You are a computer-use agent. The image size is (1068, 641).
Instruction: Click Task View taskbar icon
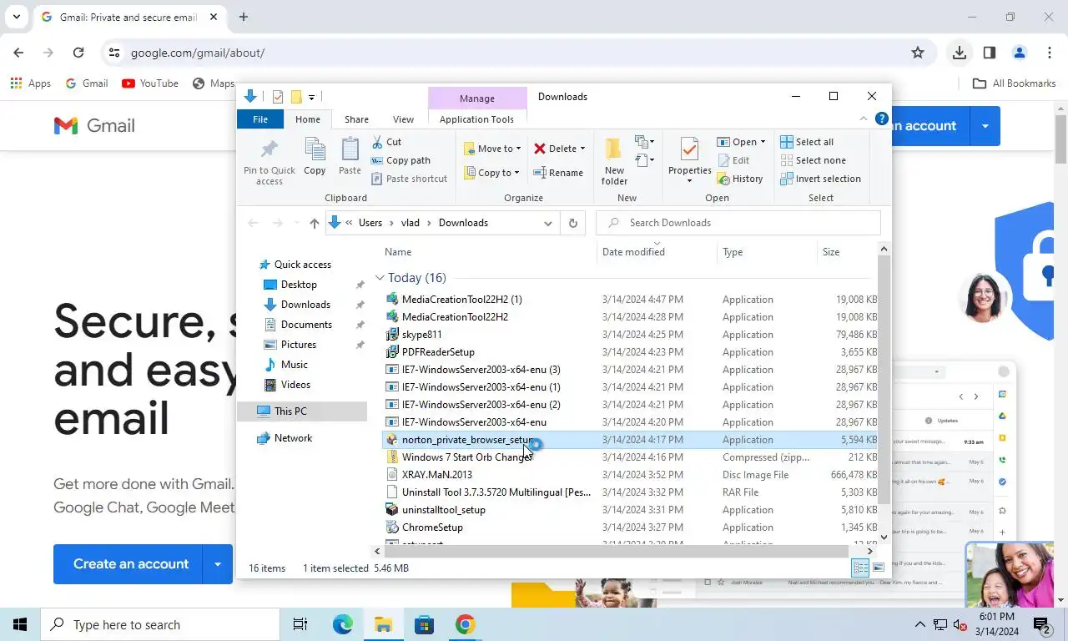pyautogui.click(x=300, y=624)
